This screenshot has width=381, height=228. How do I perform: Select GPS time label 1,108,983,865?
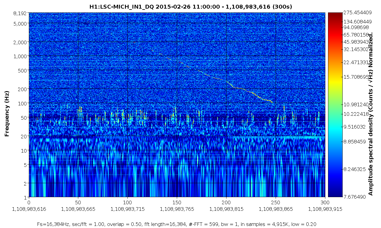tap(276, 209)
